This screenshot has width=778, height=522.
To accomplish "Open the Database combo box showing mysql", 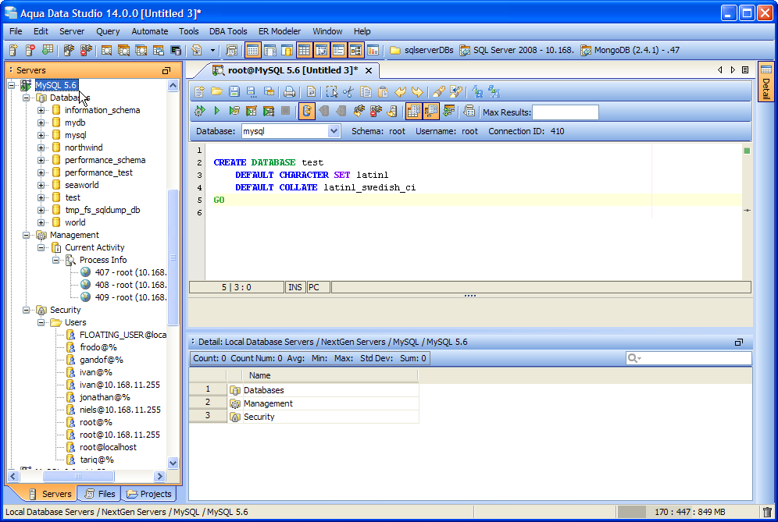I will (x=291, y=131).
